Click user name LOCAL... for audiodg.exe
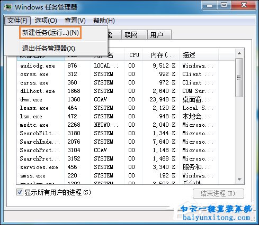This screenshot has width=259, height=225. coord(106,65)
